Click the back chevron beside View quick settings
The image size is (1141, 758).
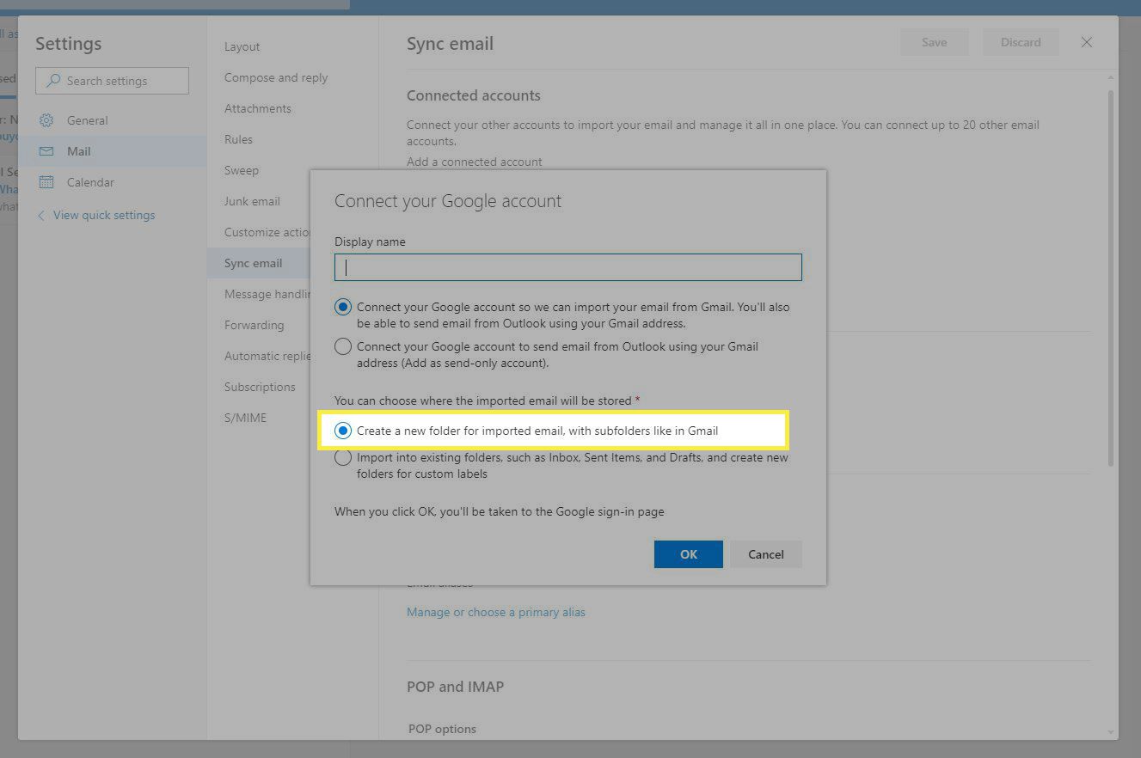41,215
